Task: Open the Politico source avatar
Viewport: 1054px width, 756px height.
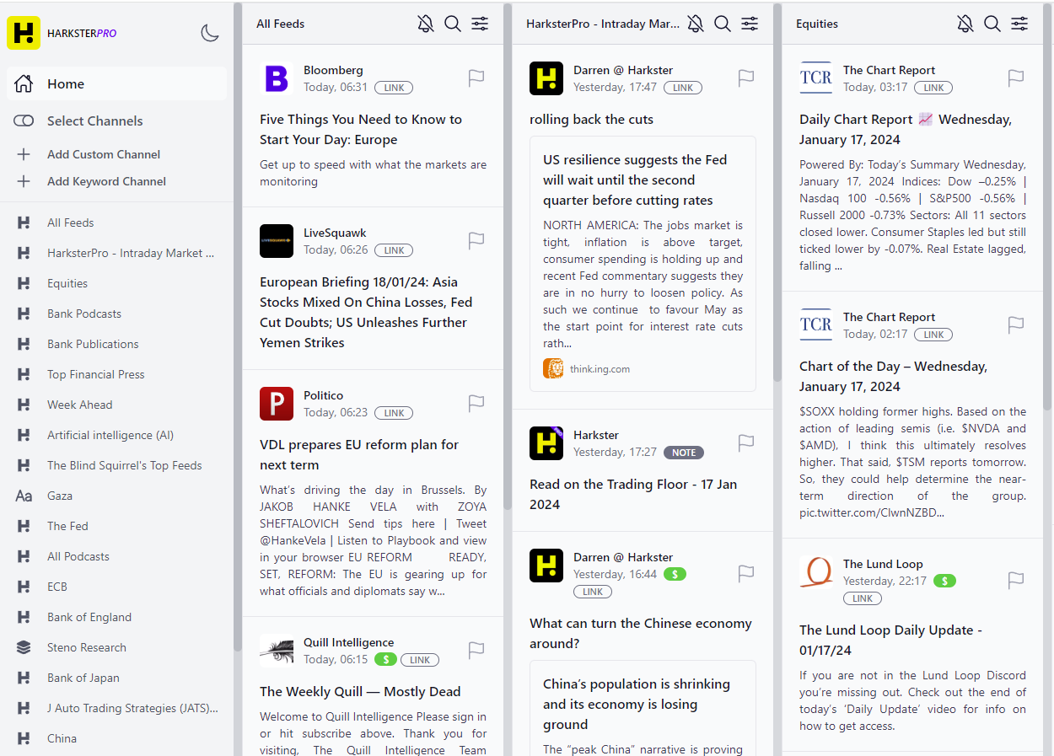Action: tap(277, 404)
